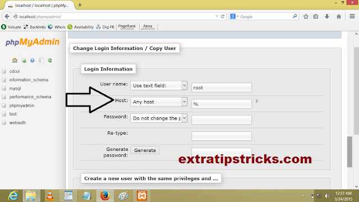This screenshot has width=359, height=202.
Task: Open the Firefox hamburger menu
Action: (x=352, y=16)
